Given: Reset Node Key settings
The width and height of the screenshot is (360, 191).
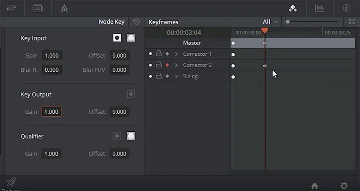Looking at the screenshot, I should 136,22.
